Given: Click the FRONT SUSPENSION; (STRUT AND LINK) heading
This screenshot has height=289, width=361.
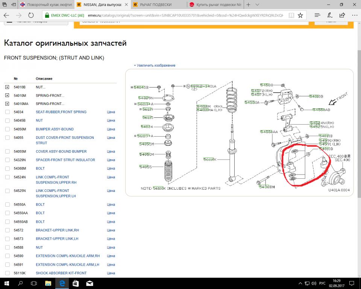Looking at the screenshot, I should click(54, 58).
